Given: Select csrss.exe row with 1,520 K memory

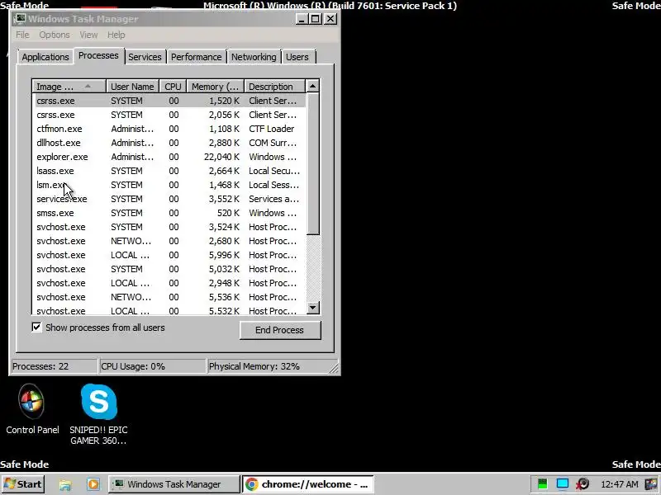Looking at the screenshot, I should pyautogui.click(x=169, y=101).
